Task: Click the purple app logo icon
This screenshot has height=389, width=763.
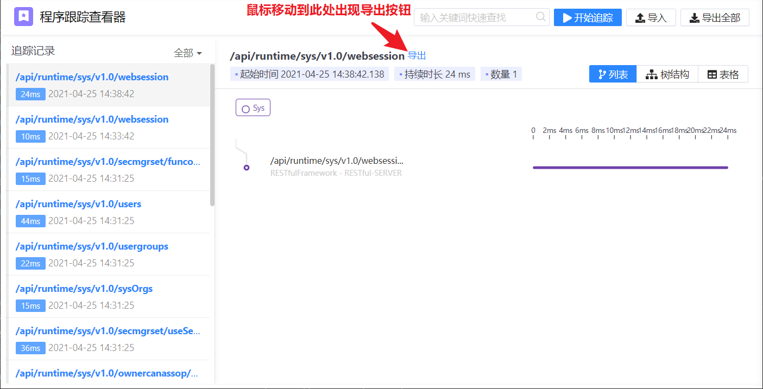Action: (23, 17)
